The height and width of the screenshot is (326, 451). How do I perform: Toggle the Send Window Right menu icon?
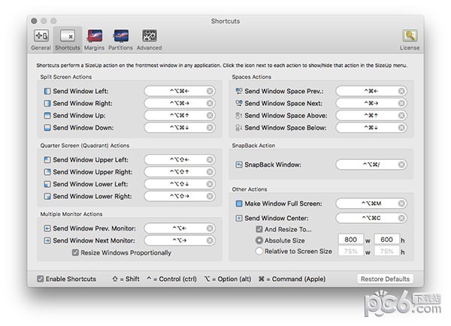[47, 103]
